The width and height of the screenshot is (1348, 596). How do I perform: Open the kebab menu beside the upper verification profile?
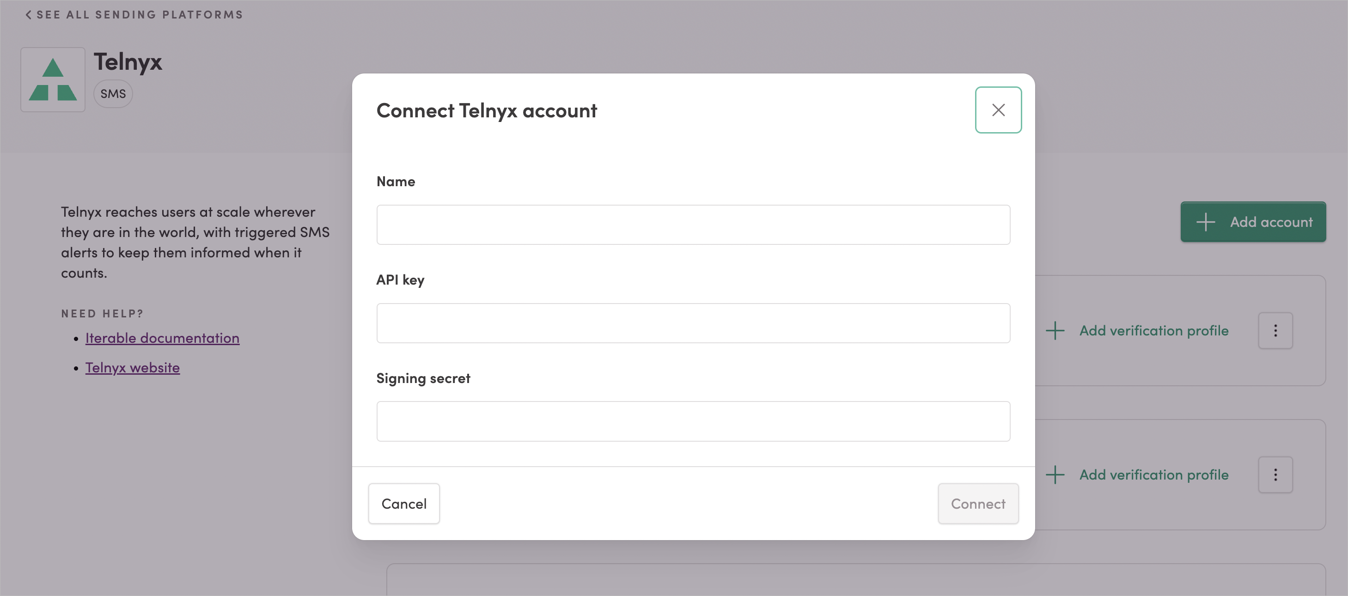point(1275,330)
